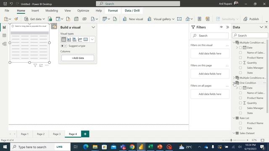Viewport: 269px width, 151px height.
Task: Click the Dataverse icon in the ribbon
Action: click(x=84, y=19)
